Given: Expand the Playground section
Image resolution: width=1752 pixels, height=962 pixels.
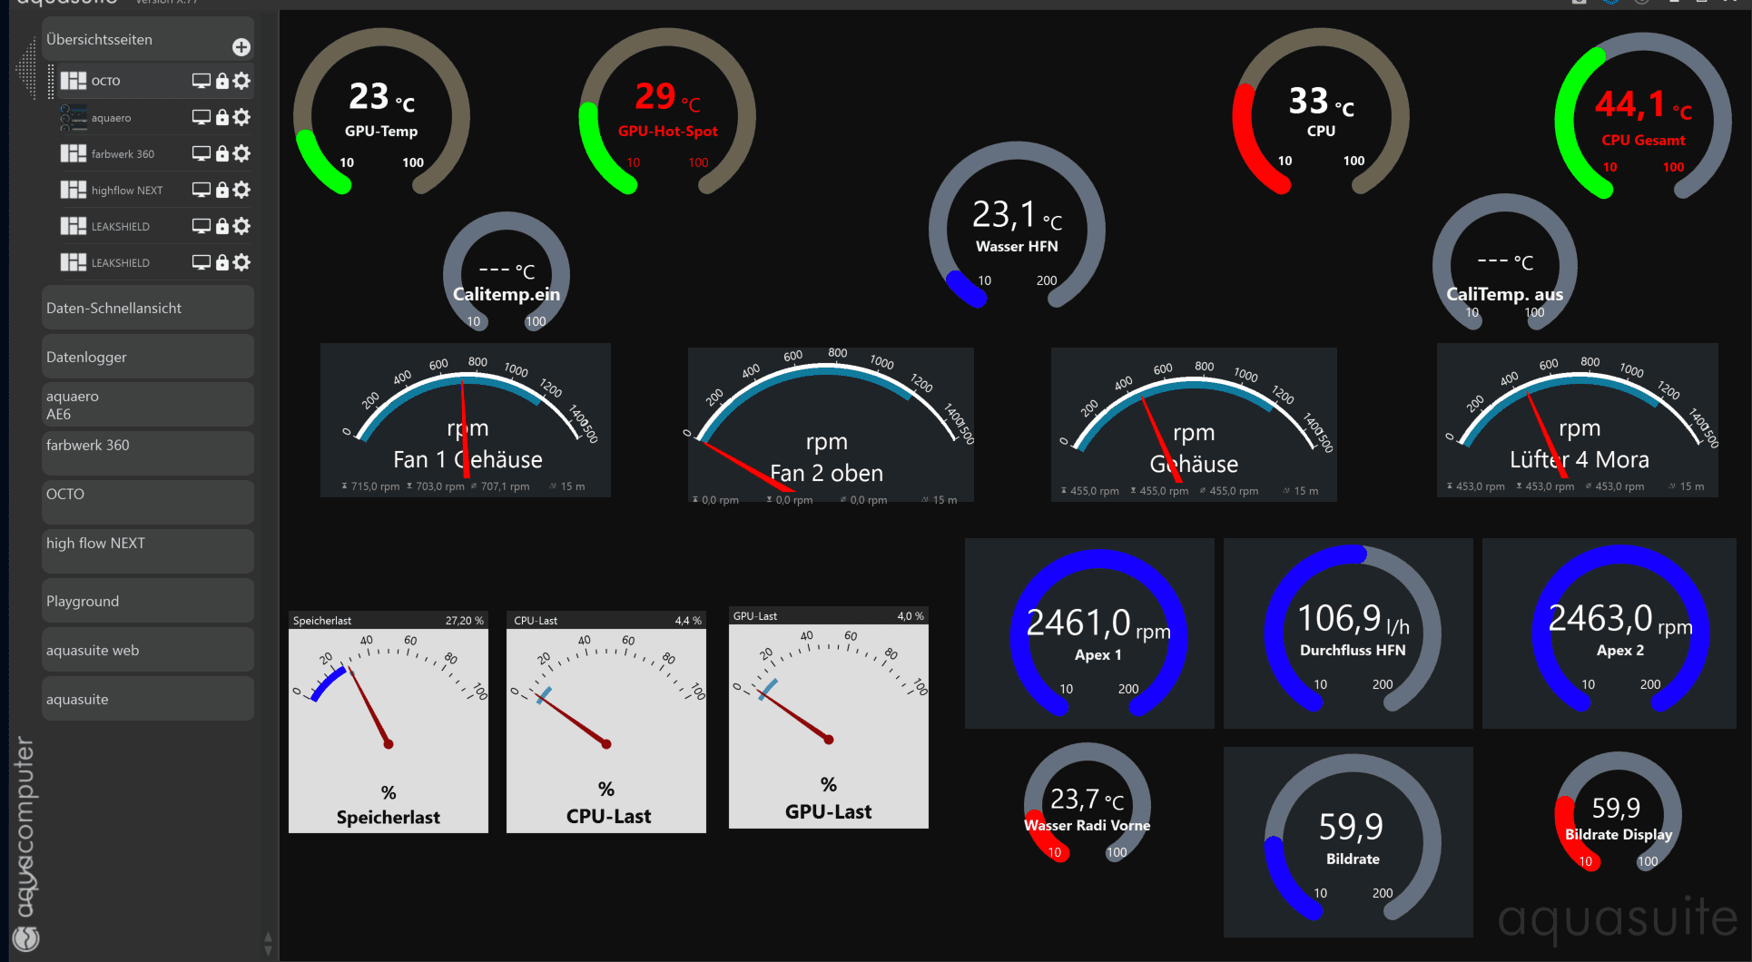Looking at the screenshot, I should [x=148, y=601].
